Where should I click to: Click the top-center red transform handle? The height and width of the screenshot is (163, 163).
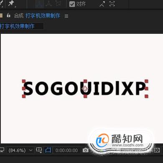tap(85, 81)
